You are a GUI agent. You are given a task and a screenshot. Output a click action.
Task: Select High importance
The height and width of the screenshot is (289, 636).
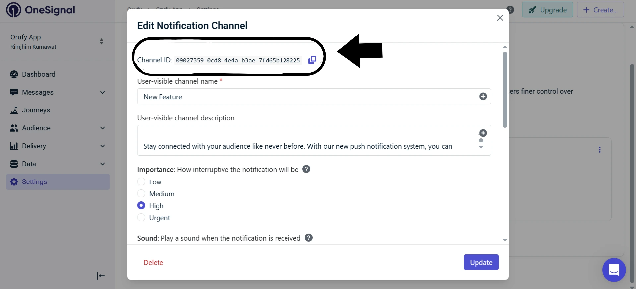pyautogui.click(x=141, y=205)
